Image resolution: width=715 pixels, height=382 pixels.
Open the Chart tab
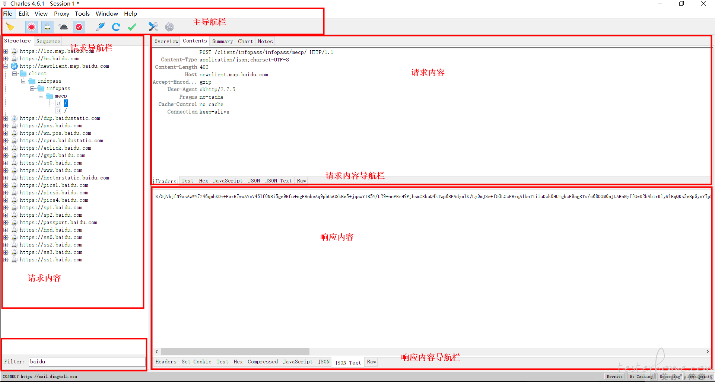click(245, 41)
